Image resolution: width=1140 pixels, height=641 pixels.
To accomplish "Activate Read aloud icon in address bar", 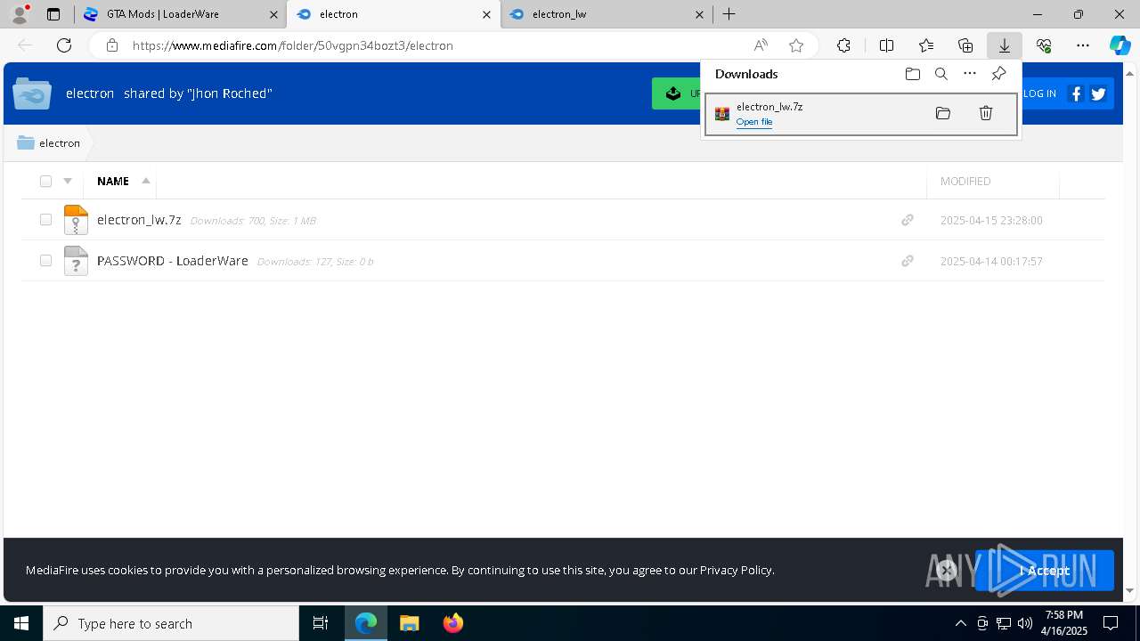I will [761, 45].
